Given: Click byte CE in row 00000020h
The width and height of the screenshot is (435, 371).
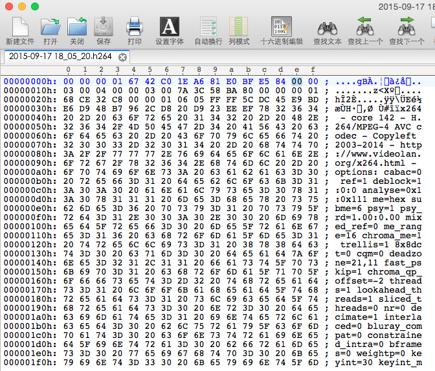Looking at the screenshot, I should [x=85, y=100].
